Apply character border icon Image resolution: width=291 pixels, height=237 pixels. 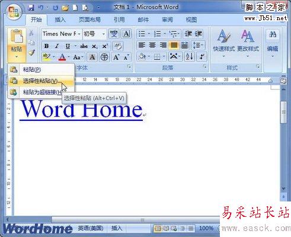tap(126, 34)
